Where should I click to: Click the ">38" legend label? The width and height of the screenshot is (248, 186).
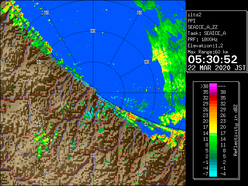[204, 86]
